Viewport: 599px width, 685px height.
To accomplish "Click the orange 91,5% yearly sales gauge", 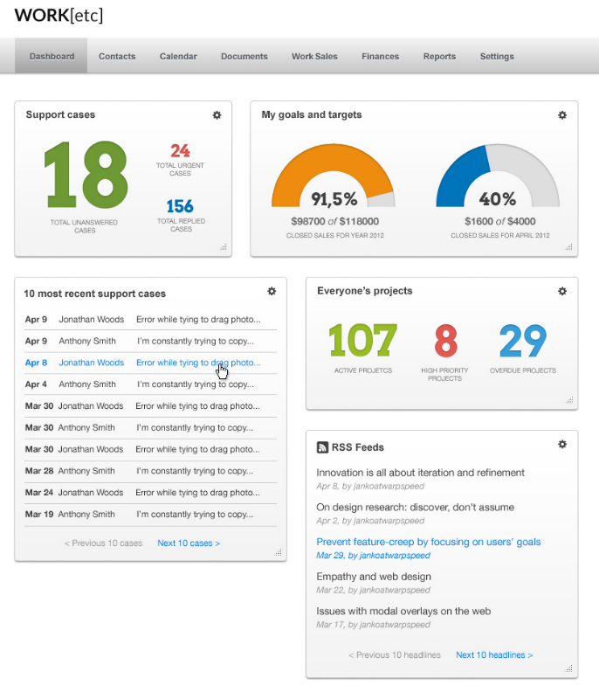I will point(333,176).
